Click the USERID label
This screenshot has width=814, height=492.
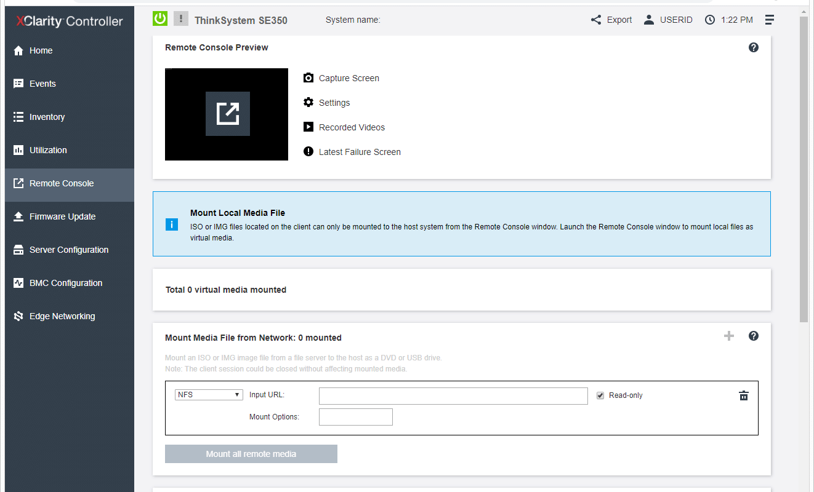676,20
